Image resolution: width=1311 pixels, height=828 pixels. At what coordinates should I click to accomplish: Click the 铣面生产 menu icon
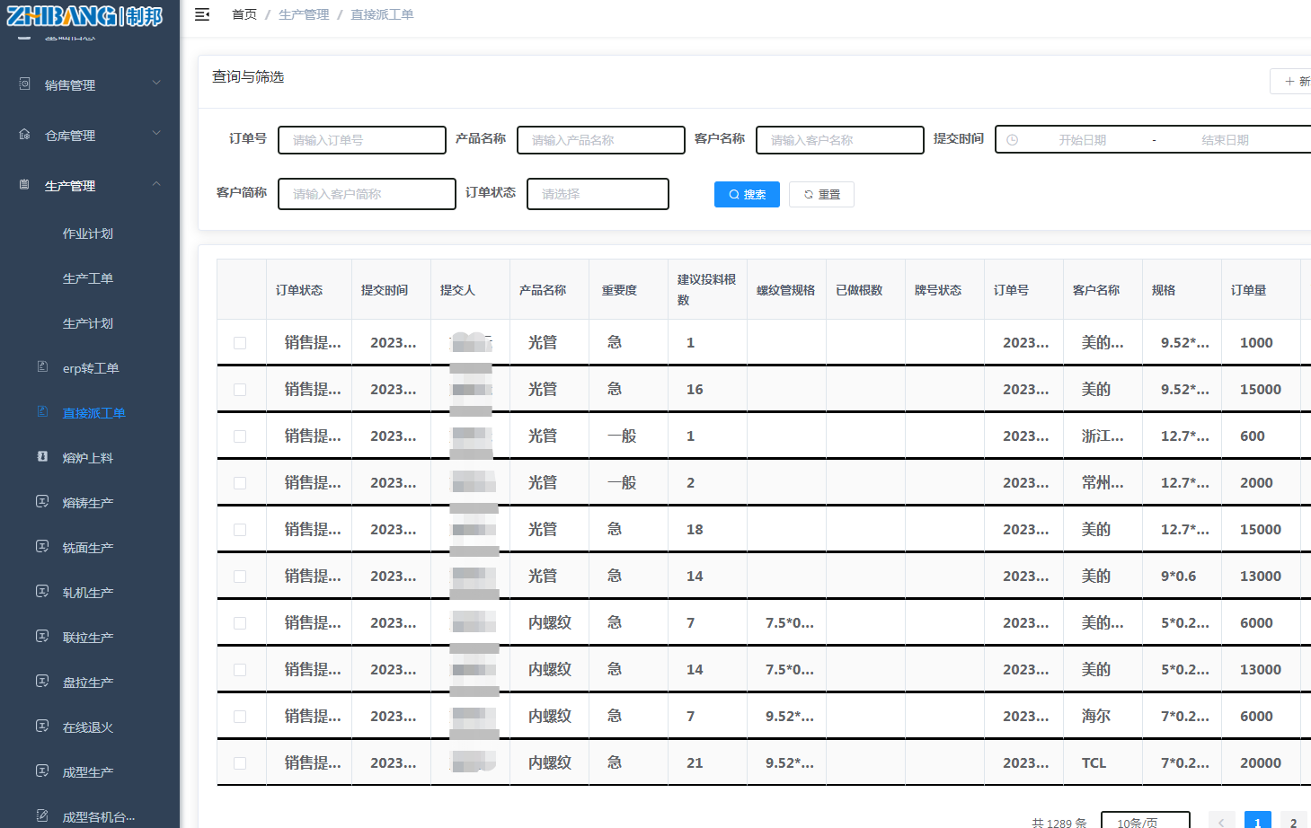42,547
